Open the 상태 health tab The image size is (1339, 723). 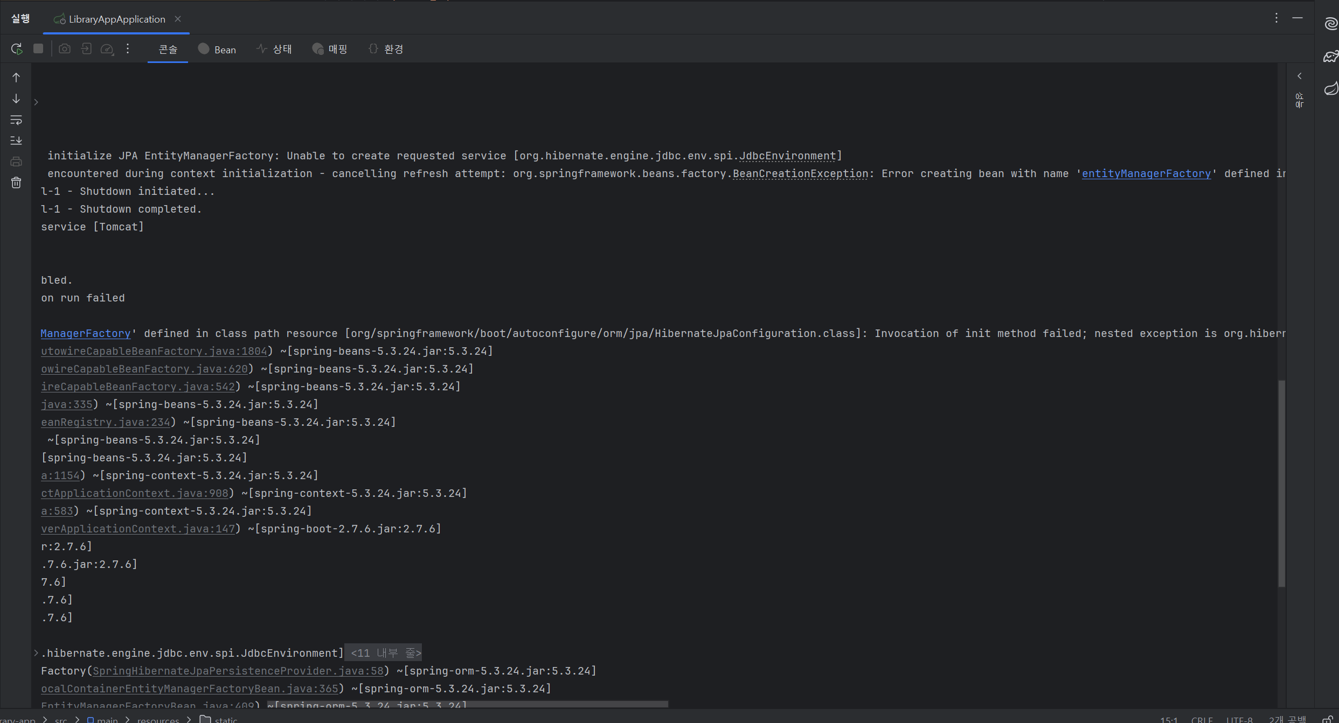274,50
